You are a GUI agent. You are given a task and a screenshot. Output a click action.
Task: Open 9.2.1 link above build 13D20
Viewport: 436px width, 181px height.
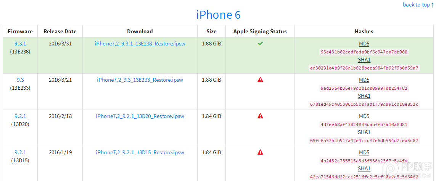(20, 116)
